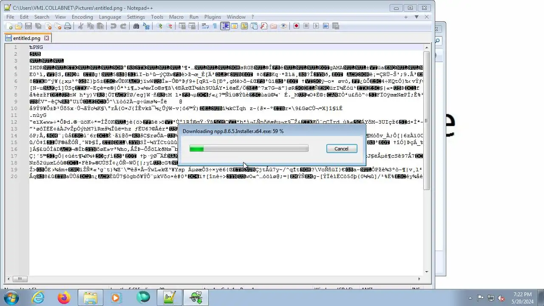Click the Stop Recording macro icon
544x306 pixels.
pyautogui.click(x=306, y=26)
